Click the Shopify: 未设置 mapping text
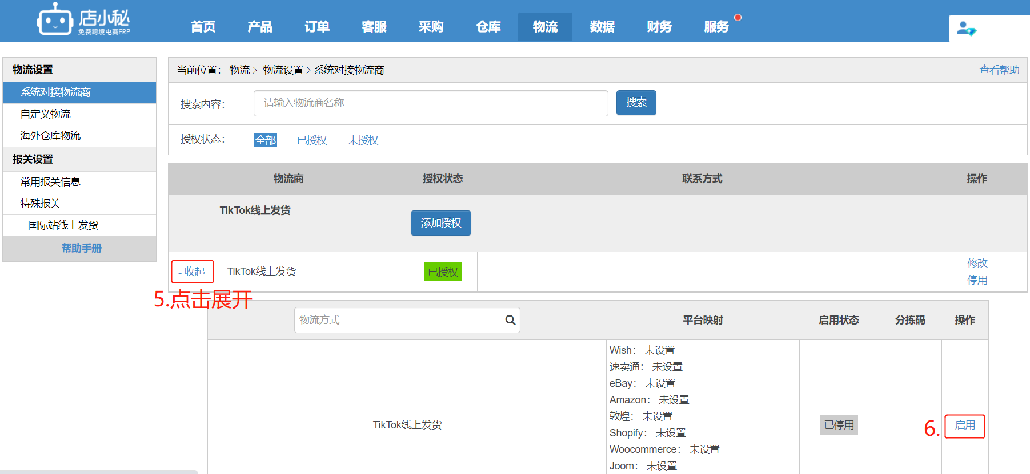Screen dimensions: 1030x474 pos(648,433)
